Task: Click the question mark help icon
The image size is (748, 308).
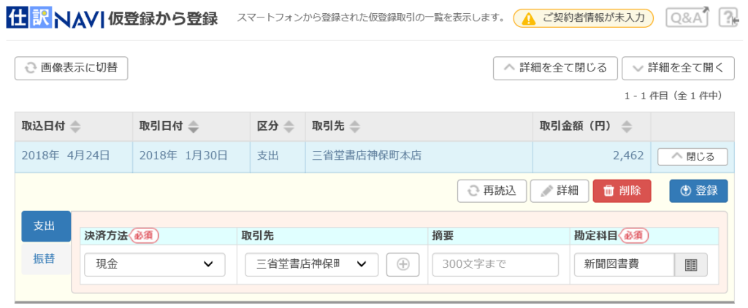Action: click(x=729, y=18)
